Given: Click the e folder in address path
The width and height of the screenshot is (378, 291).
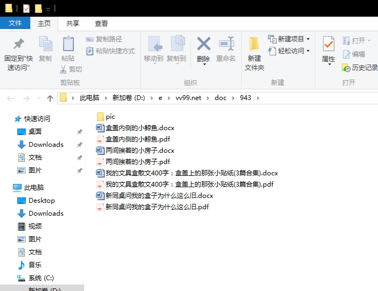Looking at the screenshot, I should click(160, 98).
